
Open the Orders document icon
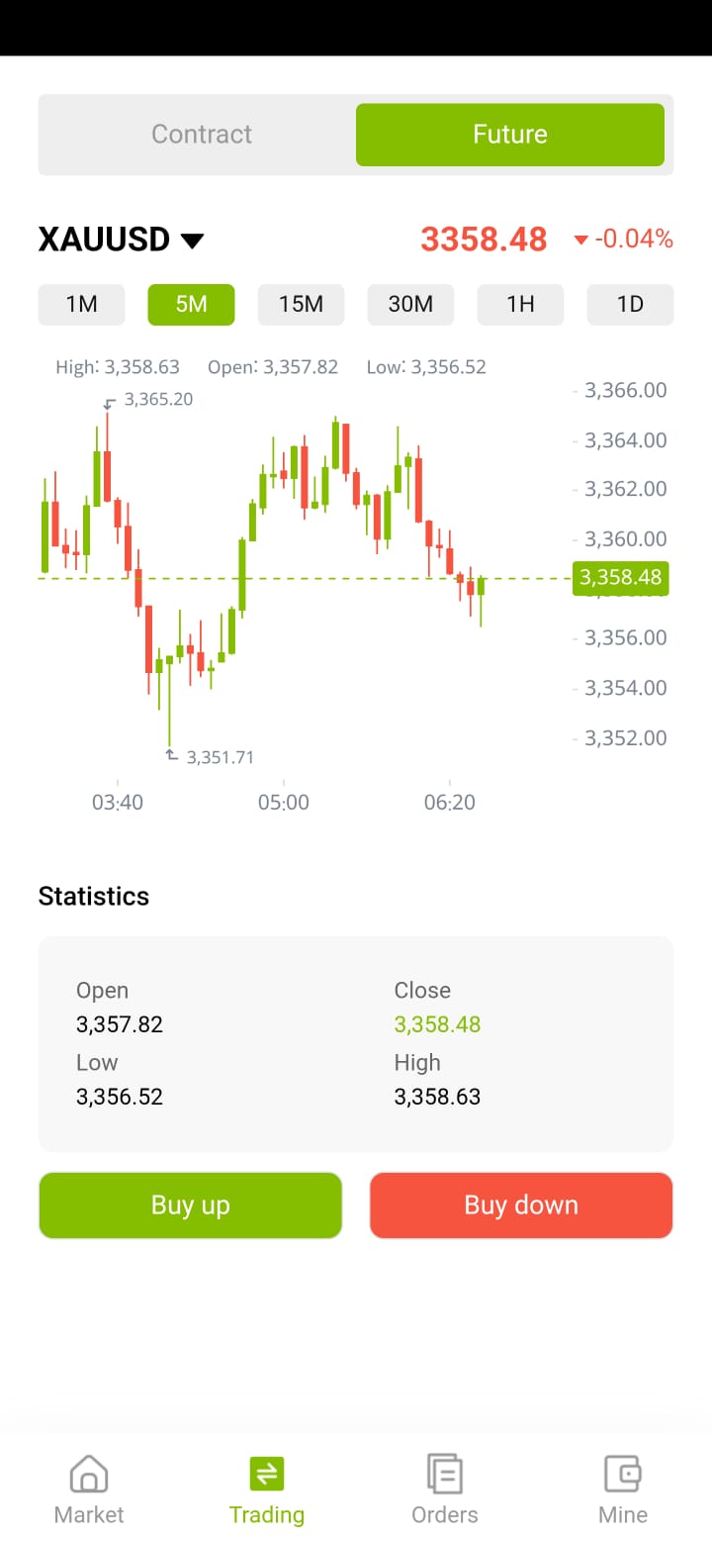tap(445, 1474)
